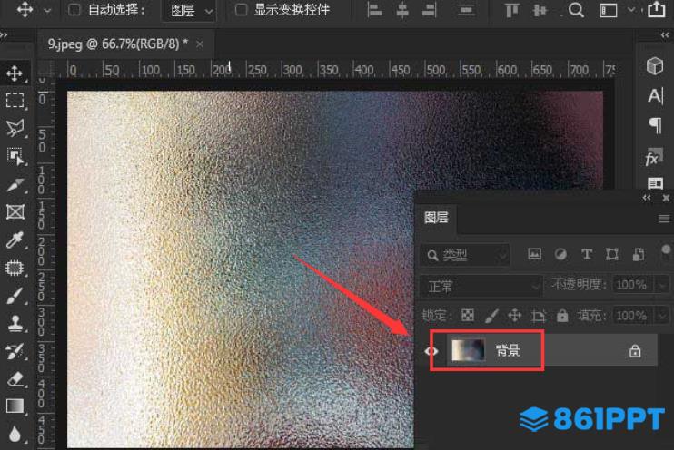Click the share icon in options bar
The height and width of the screenshot is (450, 674).
(657, 9)
